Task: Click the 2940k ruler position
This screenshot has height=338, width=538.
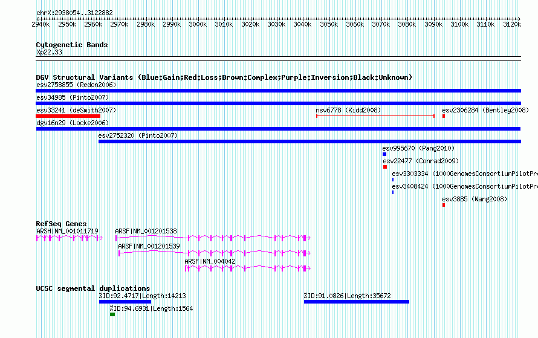Action: (41, 24)
